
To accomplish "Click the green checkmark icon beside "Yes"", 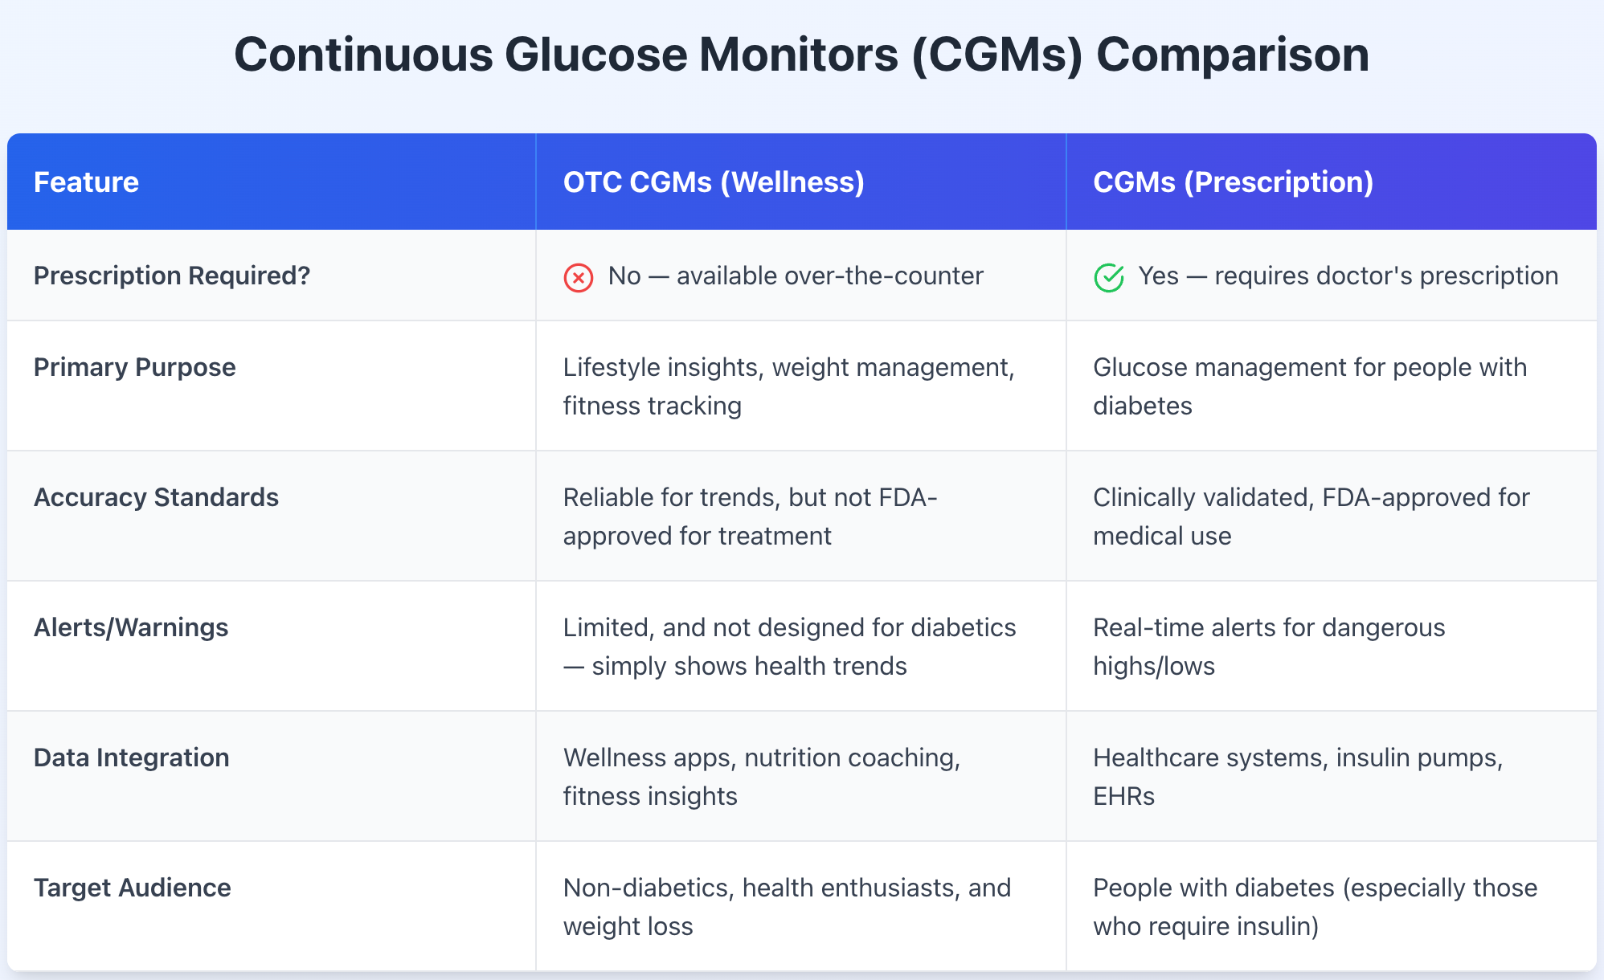I will pyautogui.click(x=1109, y=278).
